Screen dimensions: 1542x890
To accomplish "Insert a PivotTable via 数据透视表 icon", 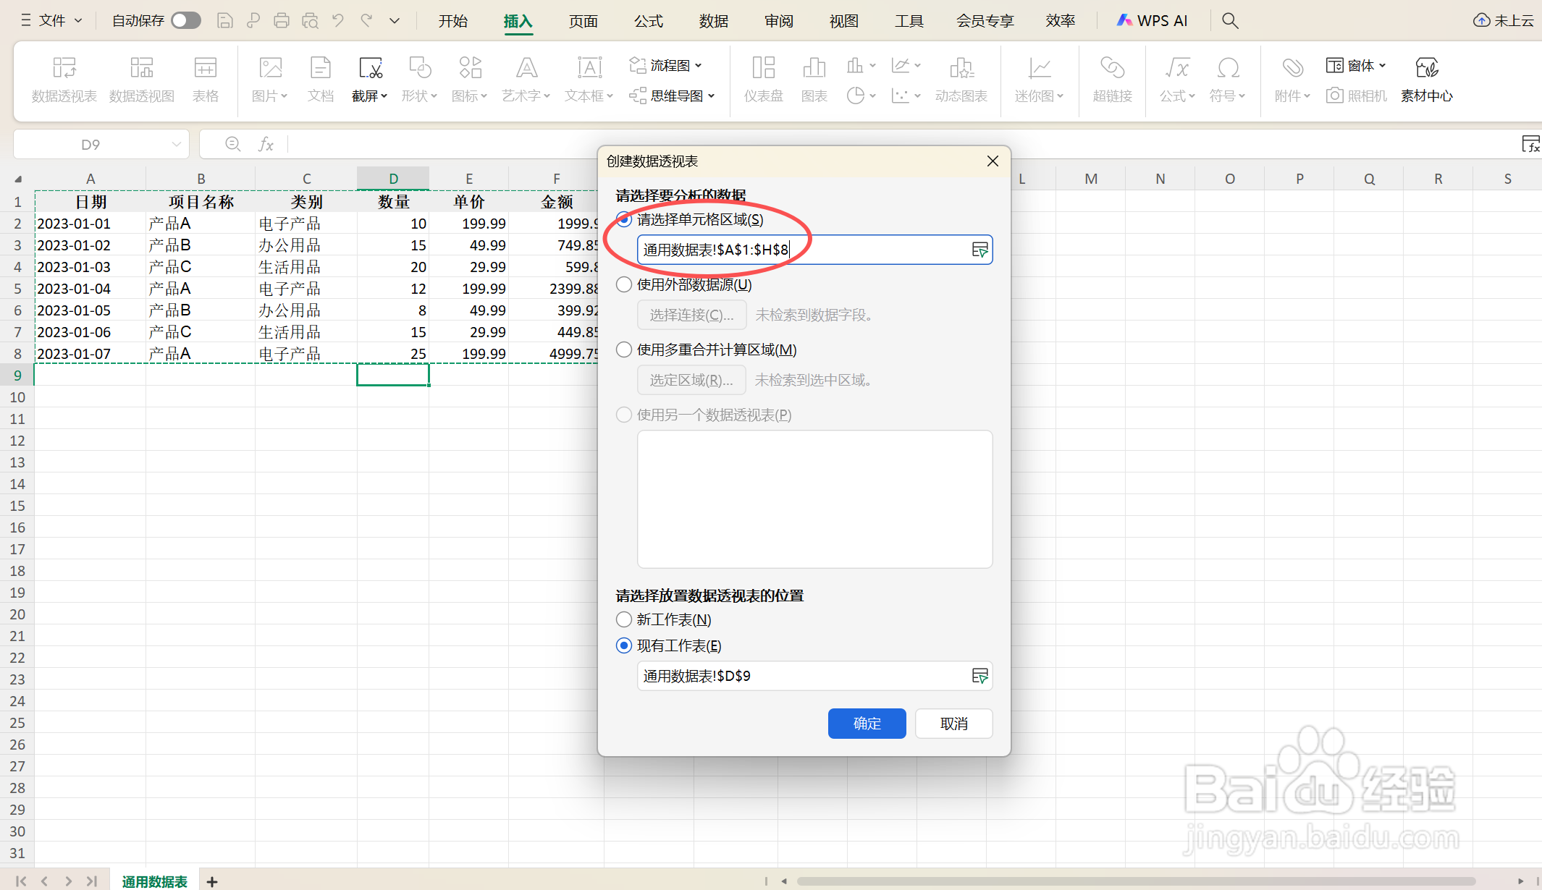I will click(64, 78).
